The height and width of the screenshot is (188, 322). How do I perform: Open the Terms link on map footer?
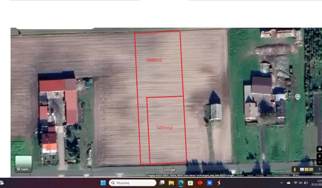pyautogui.click(x=250, y=175)
